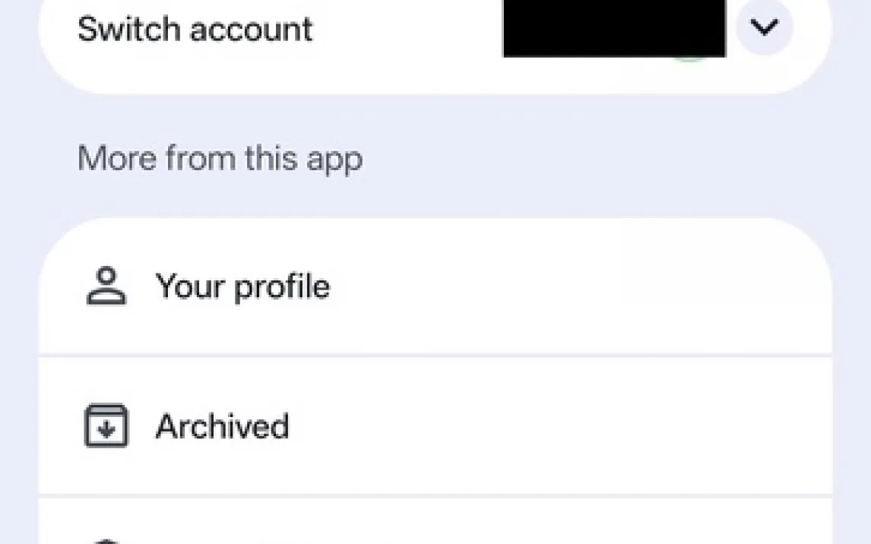The width and height of the screenshot is (871, 544).
Task: Click the Switch account label
Action: pos(195,30)
